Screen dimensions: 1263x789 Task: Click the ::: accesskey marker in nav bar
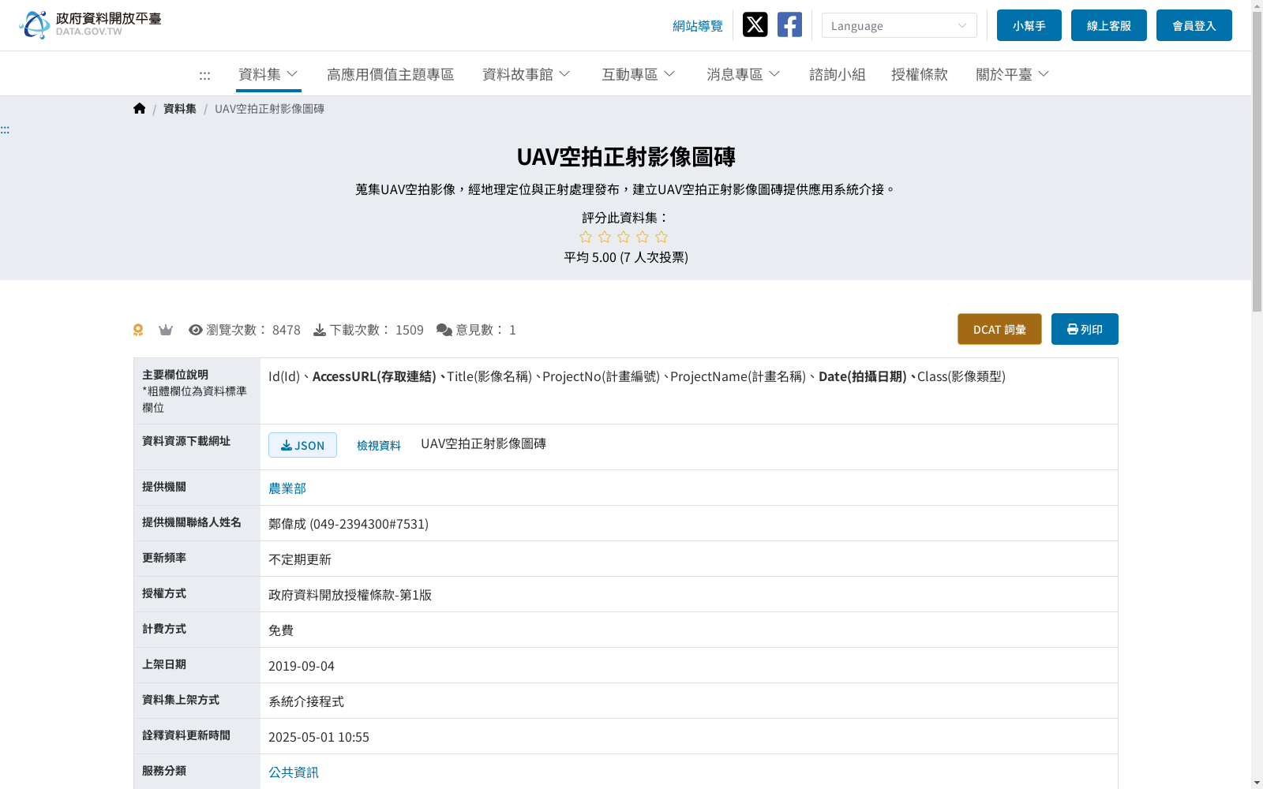click(204, 75)
